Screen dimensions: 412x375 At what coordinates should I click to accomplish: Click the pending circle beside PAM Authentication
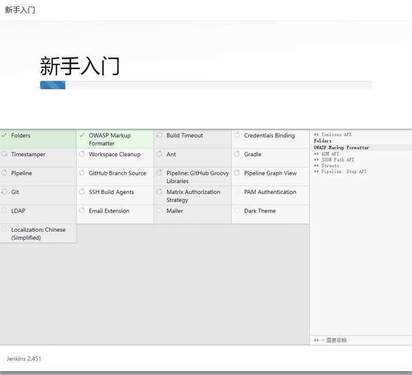[x=237, y=192]
